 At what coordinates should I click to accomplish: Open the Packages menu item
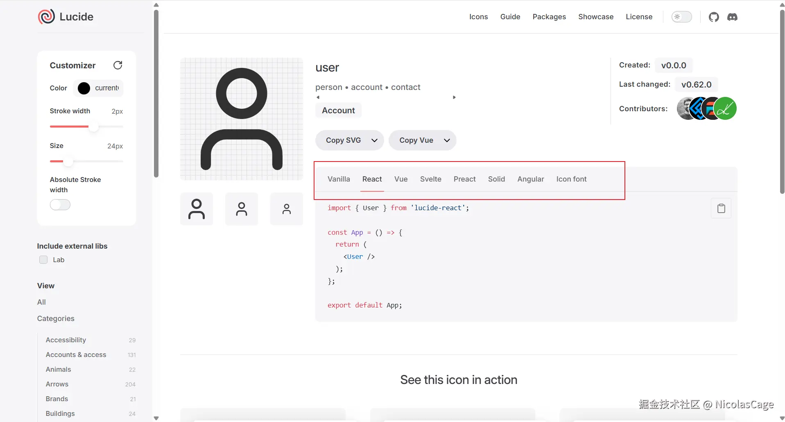tap(549, 17)
